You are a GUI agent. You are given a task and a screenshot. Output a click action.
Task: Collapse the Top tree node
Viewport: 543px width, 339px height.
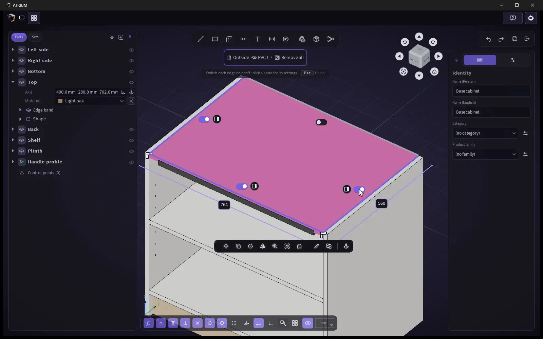point(13,82)
